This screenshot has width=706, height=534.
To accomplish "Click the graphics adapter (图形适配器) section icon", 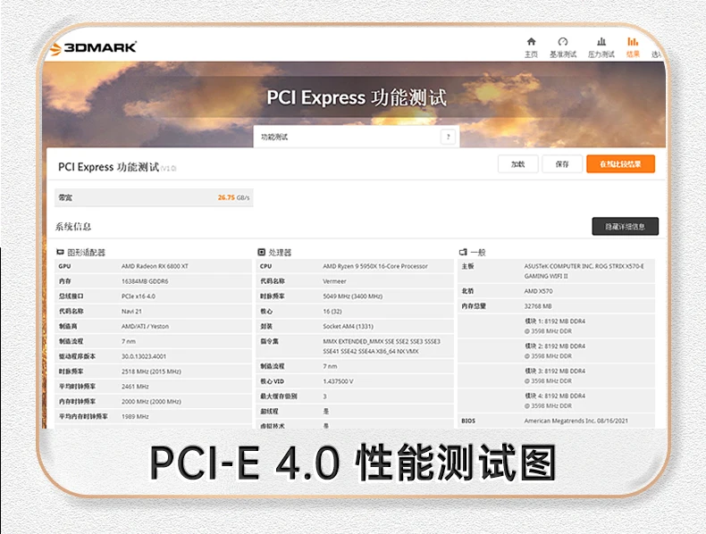I will coord(60,253).
